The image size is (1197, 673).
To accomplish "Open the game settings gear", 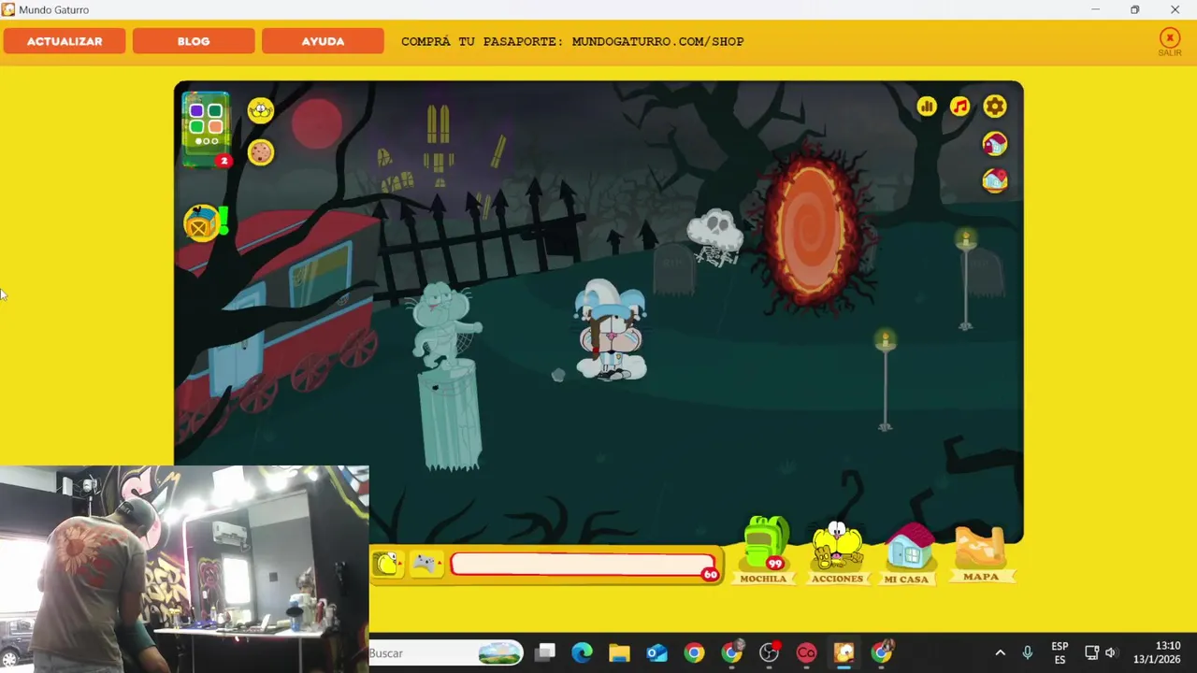I will click(x=995, y=107).
